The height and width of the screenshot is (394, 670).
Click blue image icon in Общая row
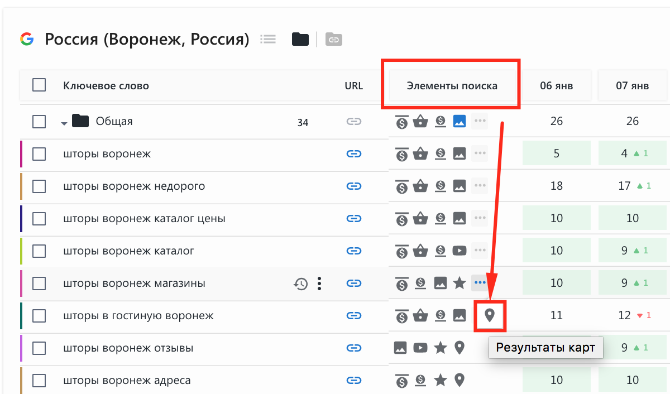pos(459,121)
